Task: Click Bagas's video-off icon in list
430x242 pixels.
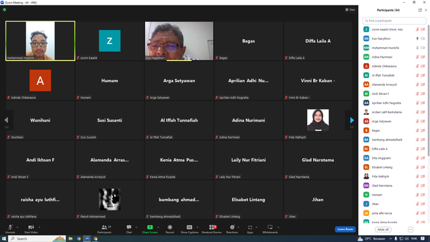Action: pyautogui.click(x=423, y=130)
